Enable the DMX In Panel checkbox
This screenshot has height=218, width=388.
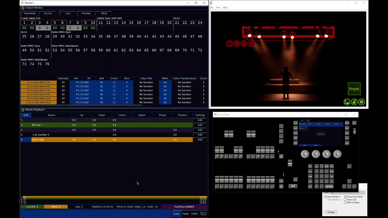(x=345, y=203)
